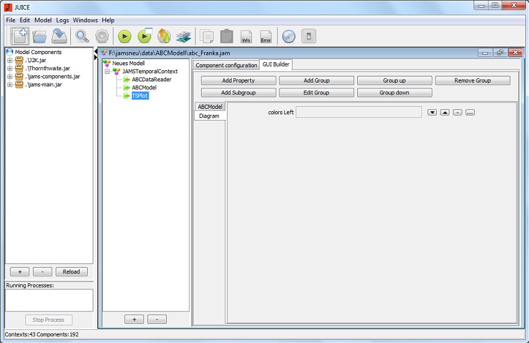This screenshot has width=529, height=343.
Task: Click the colors Left input field
Action: click(x=358, y=112)
